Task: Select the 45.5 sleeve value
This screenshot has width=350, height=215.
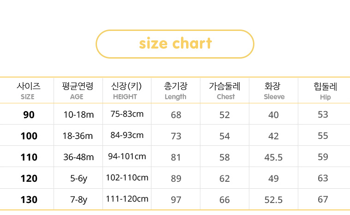Action: [x=273, y=157]
